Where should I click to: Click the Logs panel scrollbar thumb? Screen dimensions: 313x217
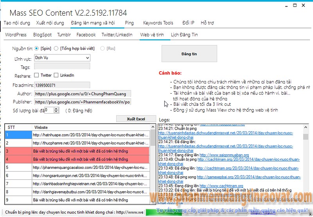pyautogui.click(x=306, y=137)
